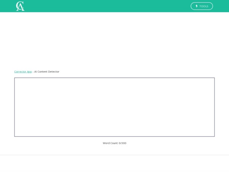Click inside the AI detector text box

click(114, 107)
